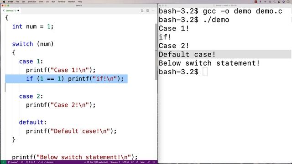This screenshot has height=164, width=292.
Task: Open the Selection menu
Action: point(32,2)
